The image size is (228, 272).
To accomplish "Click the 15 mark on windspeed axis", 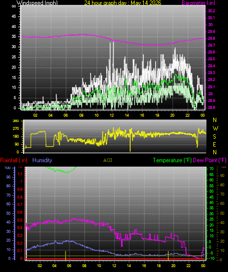I will (x=14, y=77).
